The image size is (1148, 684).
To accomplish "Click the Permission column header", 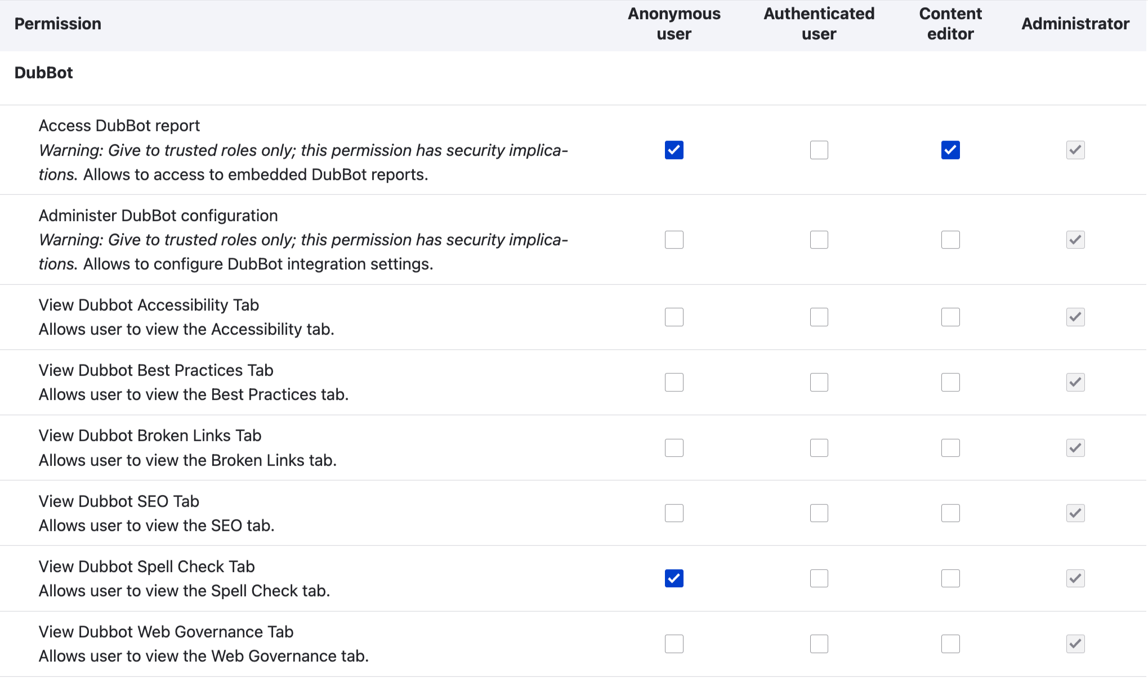I will [58, 24].
